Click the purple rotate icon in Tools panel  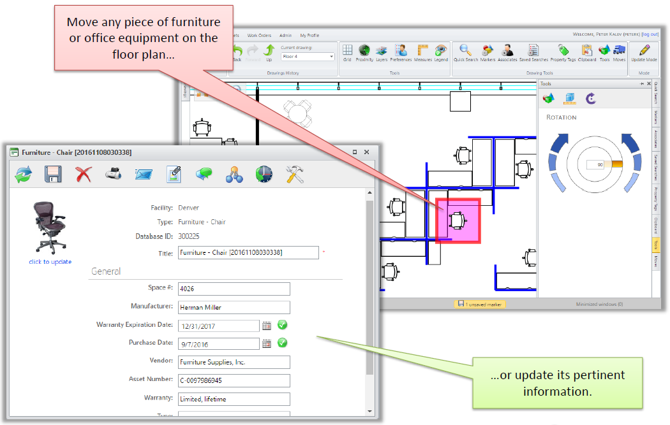pyautogui.click(x=591, y=99)
